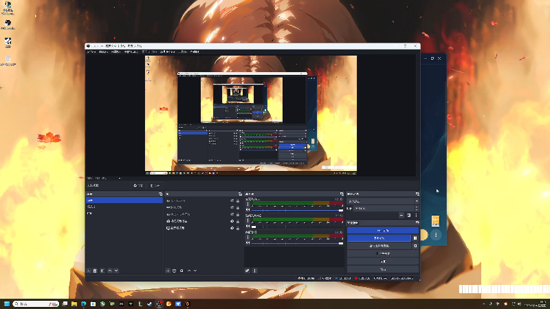
Task: Open the first menu in OBS menu bar
Action: click(91, 52)
